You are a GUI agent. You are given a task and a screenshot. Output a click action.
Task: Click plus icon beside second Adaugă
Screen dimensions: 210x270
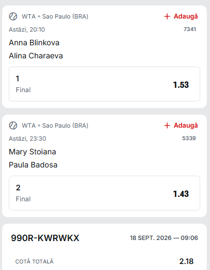[x=167, y=125]
